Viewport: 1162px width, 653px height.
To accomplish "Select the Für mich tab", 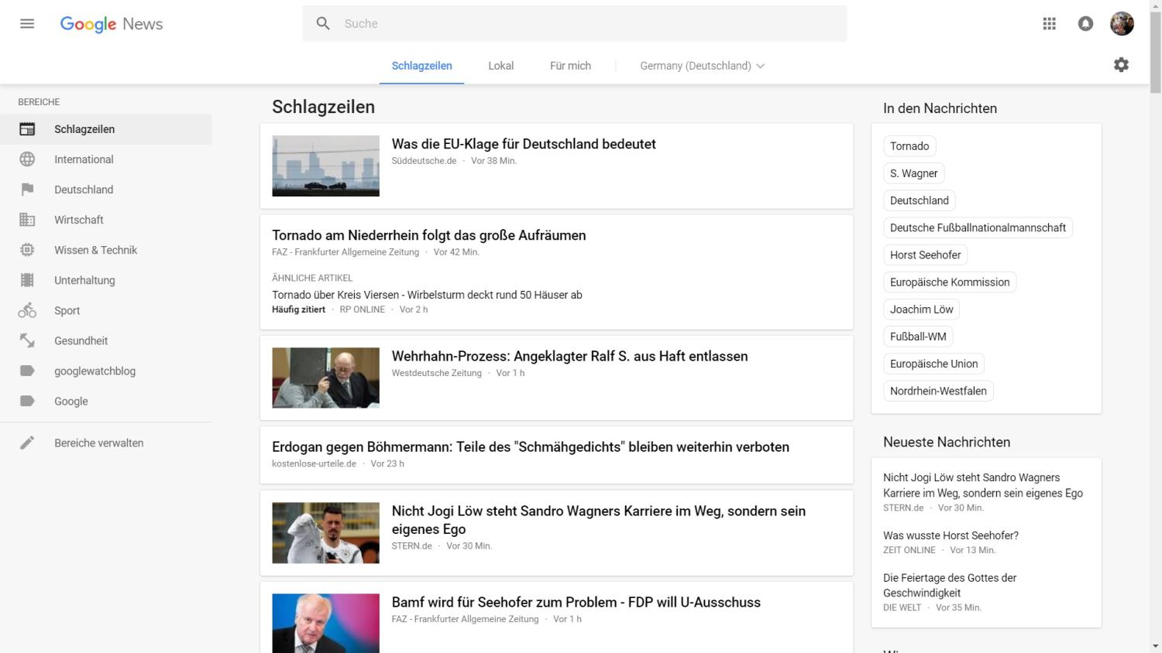I will [570, 66].
